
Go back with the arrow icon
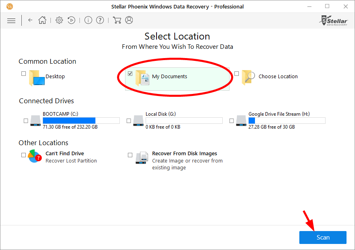(30, 20)
